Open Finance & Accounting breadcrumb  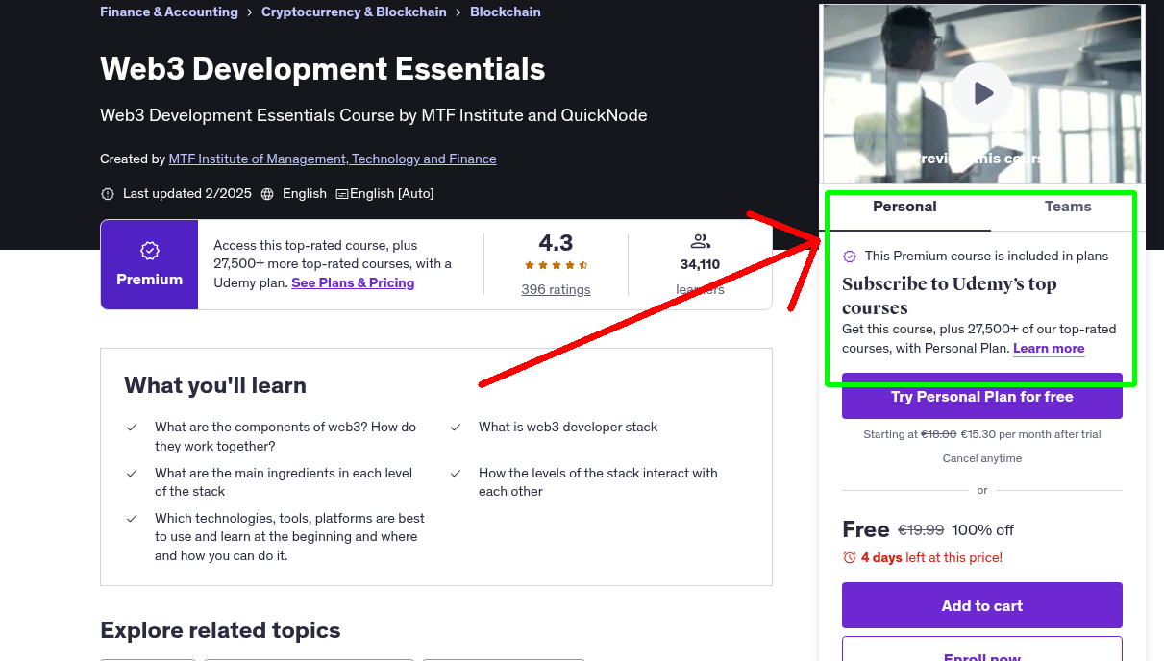pos(169,12)
